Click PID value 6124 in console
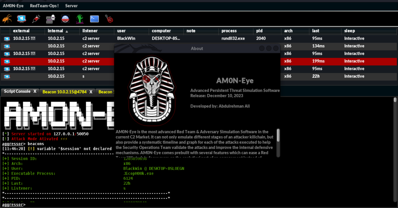398x208 pixels. pos(128,179)
